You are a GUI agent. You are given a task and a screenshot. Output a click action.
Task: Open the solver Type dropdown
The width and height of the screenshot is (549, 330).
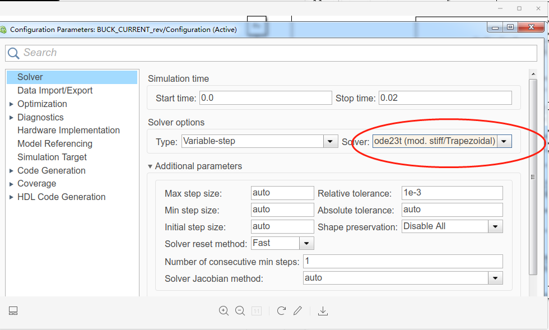point(330,142)
